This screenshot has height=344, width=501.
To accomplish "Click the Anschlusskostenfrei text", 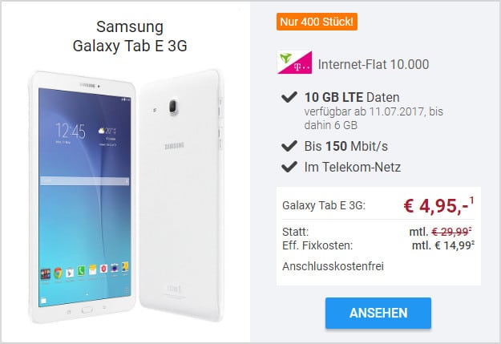I will [x=333, y=266].
